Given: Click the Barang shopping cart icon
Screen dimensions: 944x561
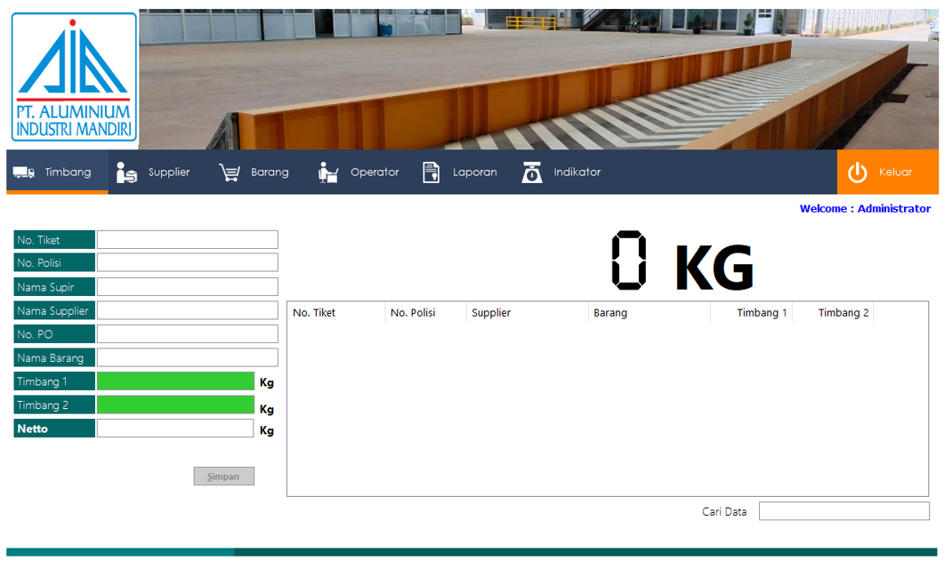Looking at the screenshot, I should point(230,172).
